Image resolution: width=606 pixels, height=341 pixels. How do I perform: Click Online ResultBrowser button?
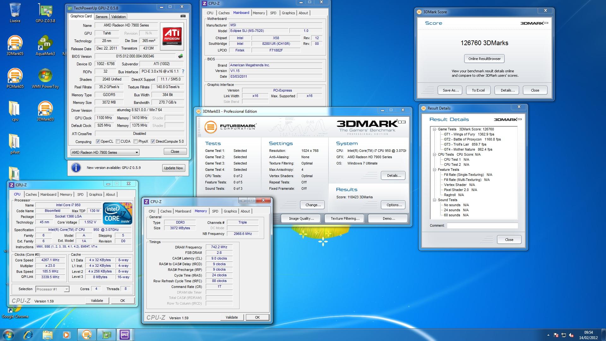484,59
